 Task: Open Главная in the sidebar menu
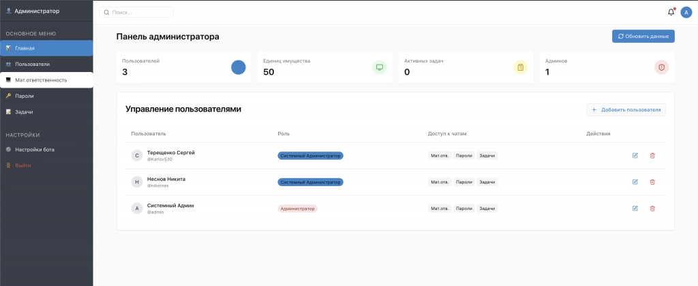pyautogui.click(x=46, y=48)
